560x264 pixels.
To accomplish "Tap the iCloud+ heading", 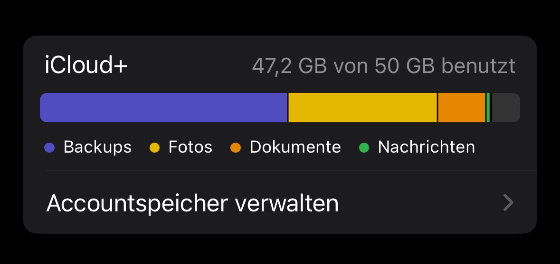I will [x=86, y=65].
